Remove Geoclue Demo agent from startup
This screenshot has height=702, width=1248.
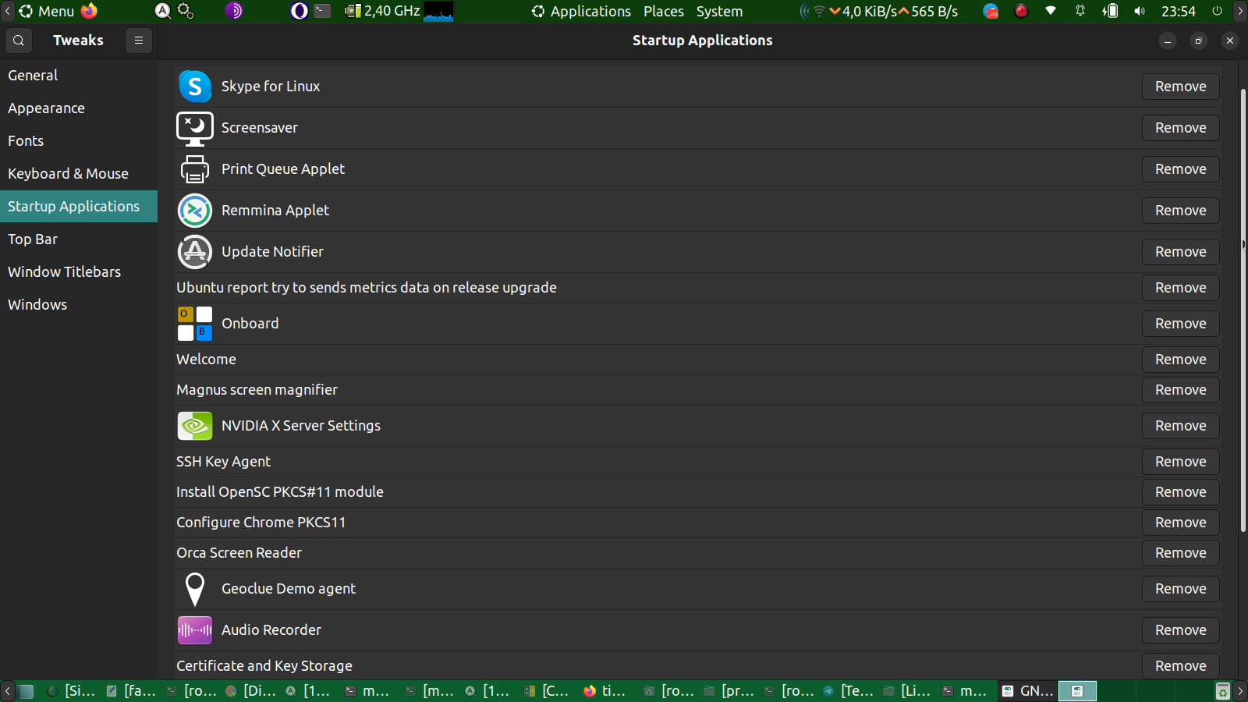tap(1181, 589)
